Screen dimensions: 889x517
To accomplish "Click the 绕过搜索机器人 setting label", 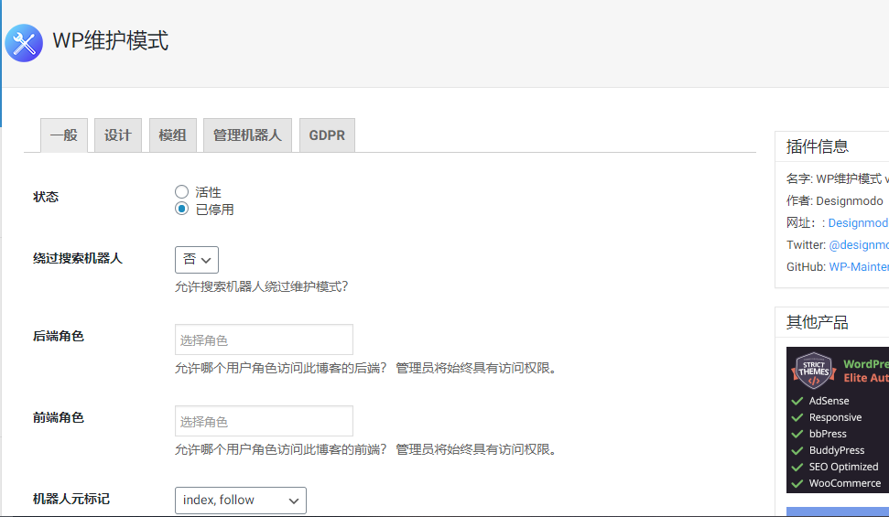I will (78, 258).
